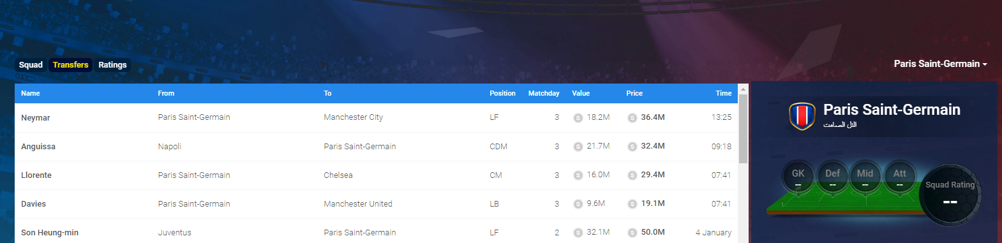
Task: Click the scrollbar up arrow of transfers table
Action: 743,89
